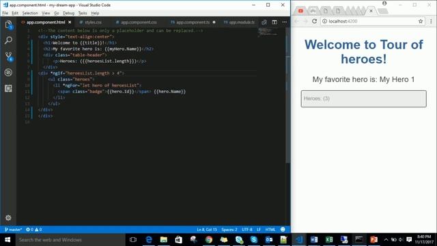
Task: Open Outlook from the taskbar
Action: (x=269, y=240)
